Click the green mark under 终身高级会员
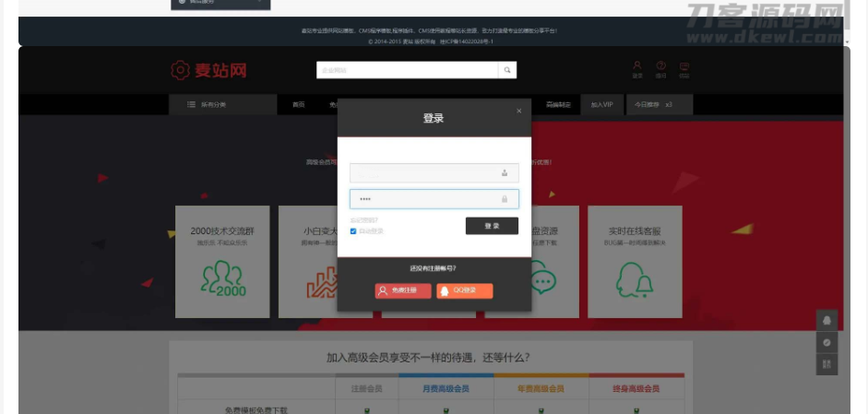The width and height of the screenshot is (868, 414). pos(636,410)
